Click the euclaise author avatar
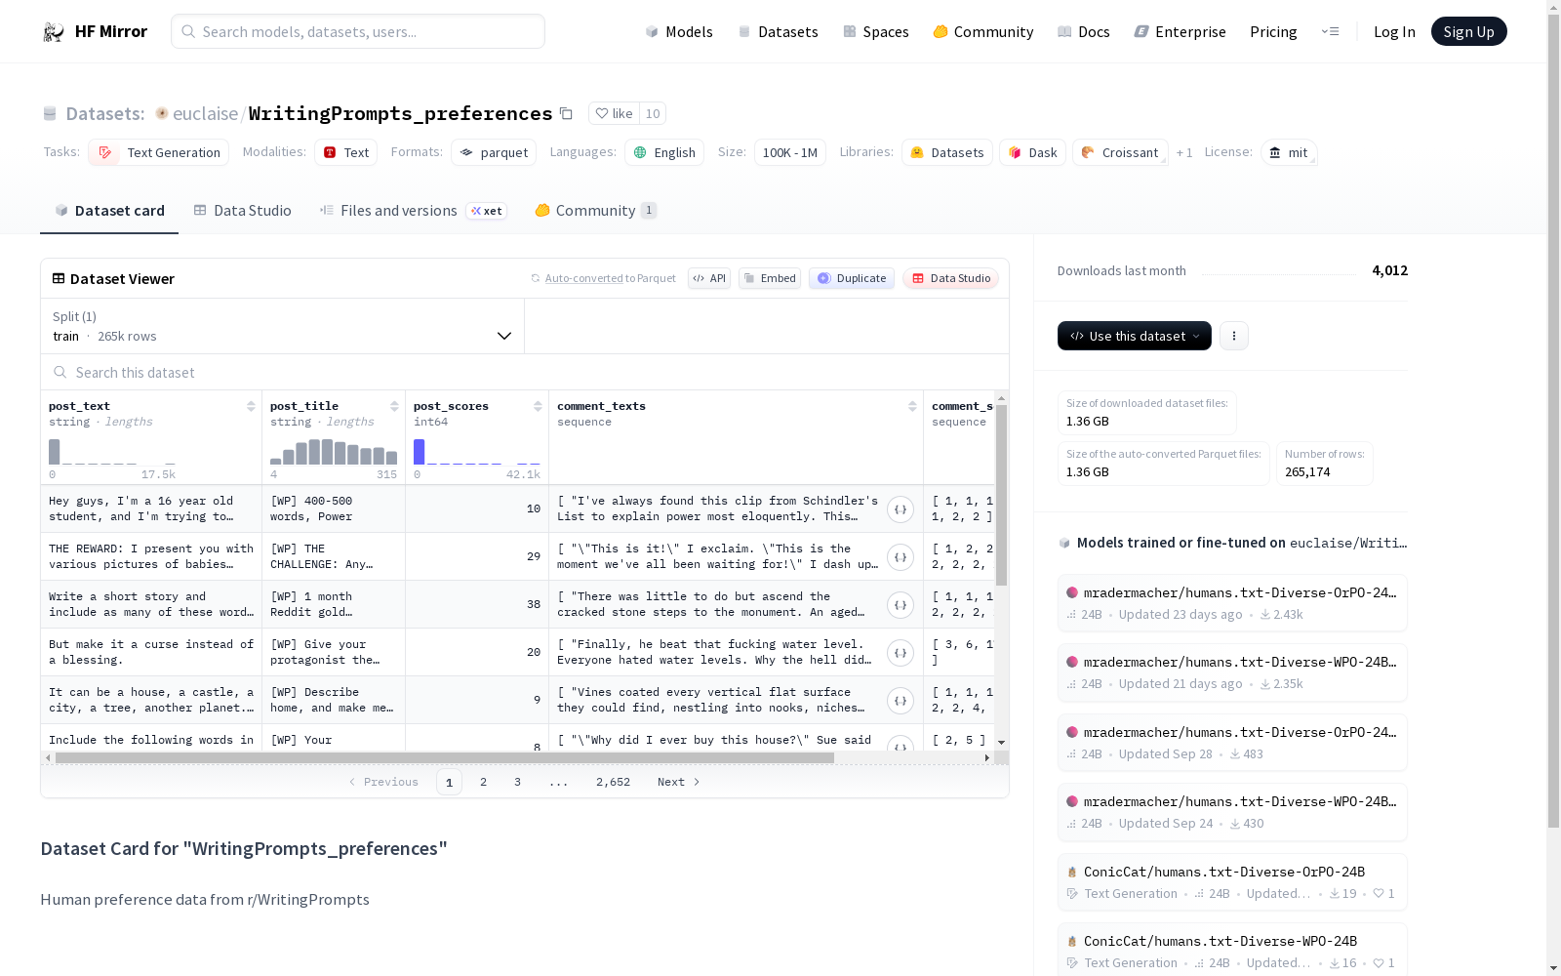 pos(162,113)
